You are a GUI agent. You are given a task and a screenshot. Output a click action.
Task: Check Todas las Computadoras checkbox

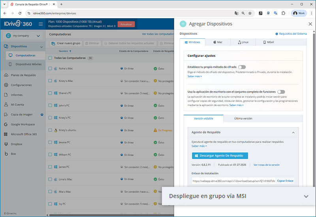pyautogui.click(x=50, y=58)
